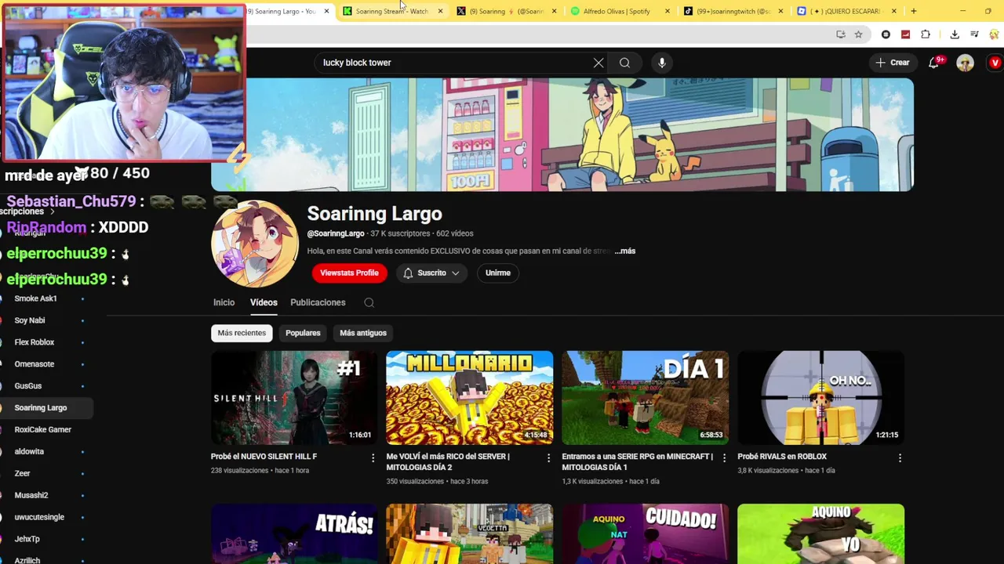This screenshot has height=564, width=1004.
Task: Click the install app icon in address bar
Action: pyautogui.click(x=841, y=34)
